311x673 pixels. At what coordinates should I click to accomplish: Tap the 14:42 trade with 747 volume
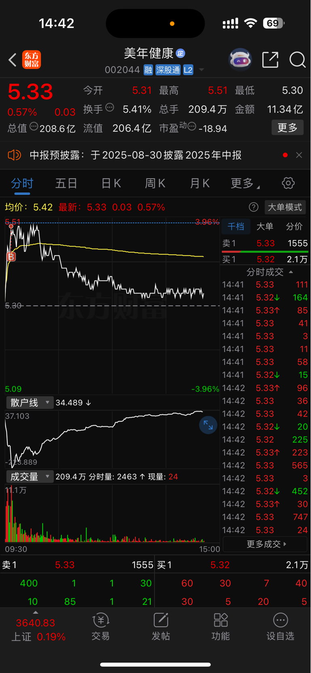tap(265, 517)
